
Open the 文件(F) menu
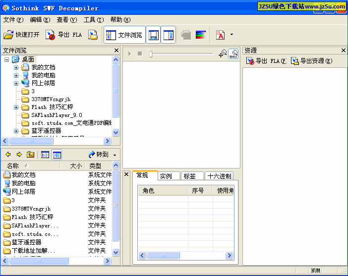coord(13,20)
